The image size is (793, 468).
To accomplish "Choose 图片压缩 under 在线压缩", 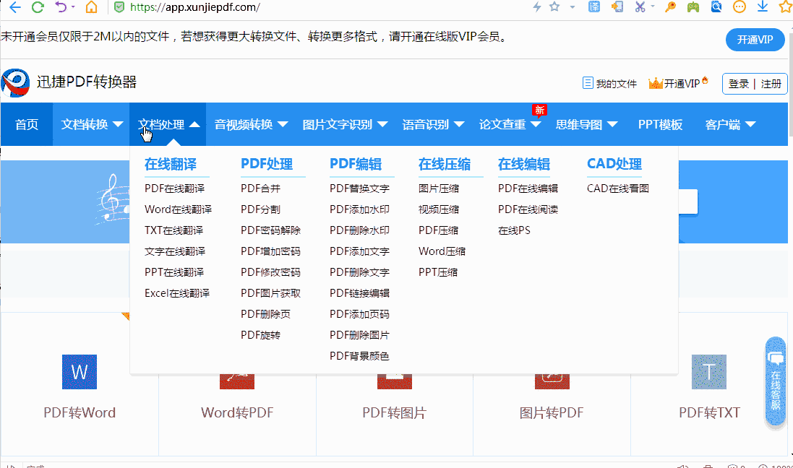I will 439,188.
